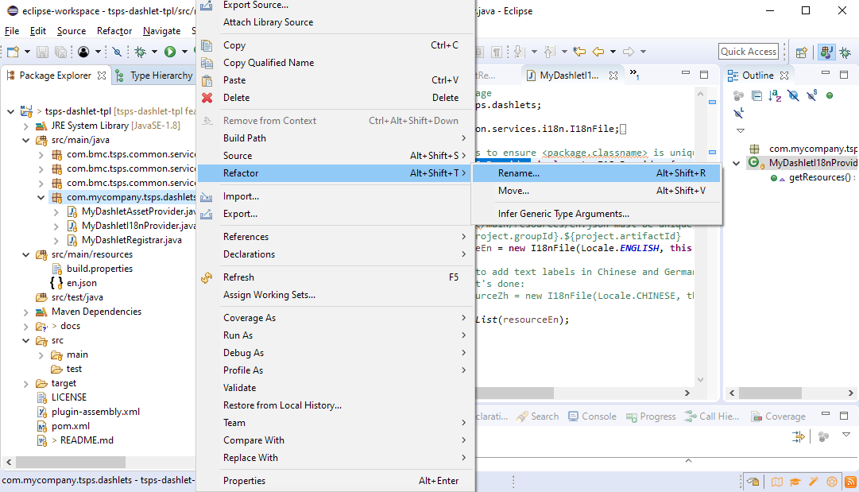Open the Outline view menu triangle

click(x=741, y=130)
